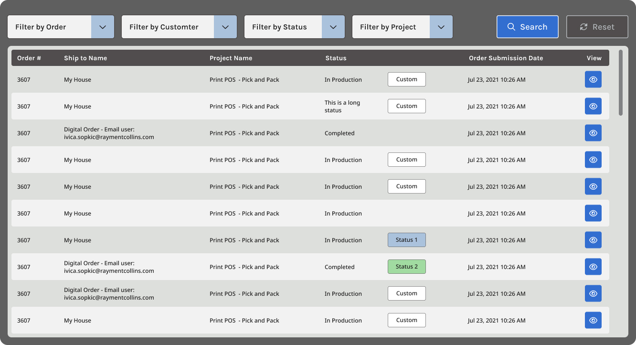Viewport: 636px width, 345px height.
Task: Click the Project Name column header
Action: tap(231, 58)
